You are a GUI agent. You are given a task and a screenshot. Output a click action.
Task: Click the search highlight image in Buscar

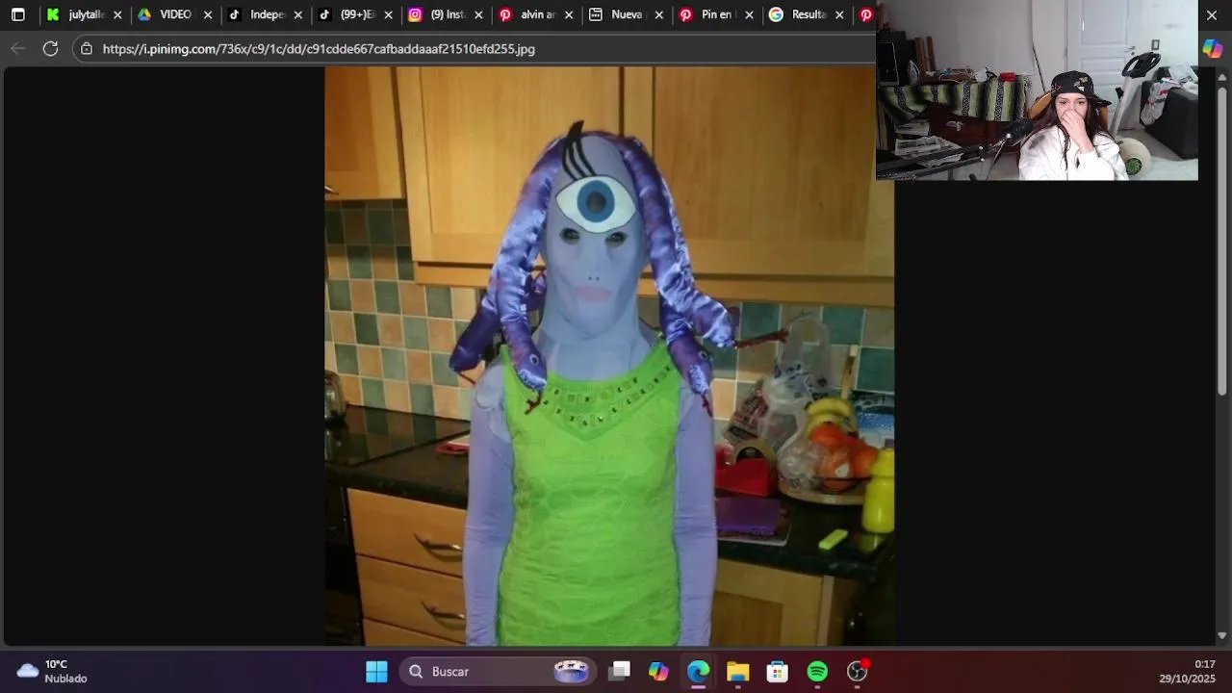571,671
